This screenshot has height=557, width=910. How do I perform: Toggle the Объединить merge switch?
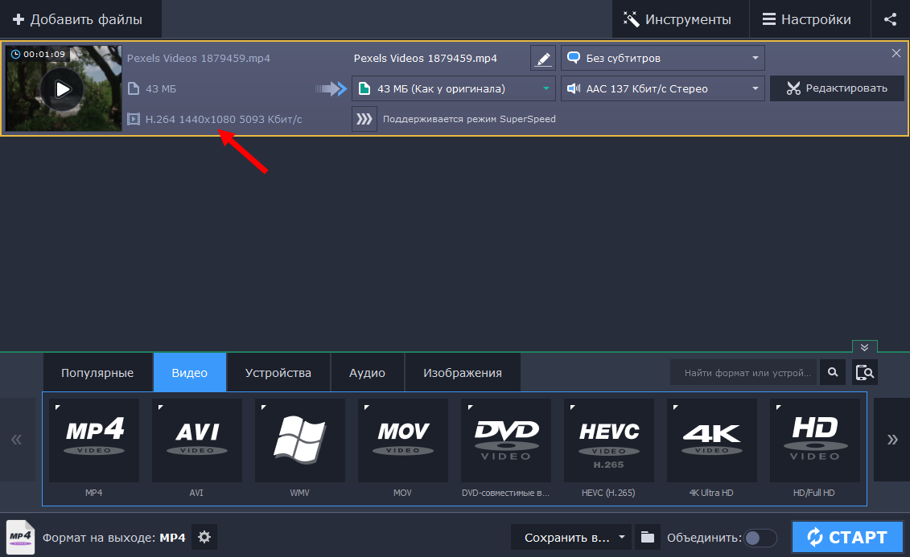[x=760, y=538]
